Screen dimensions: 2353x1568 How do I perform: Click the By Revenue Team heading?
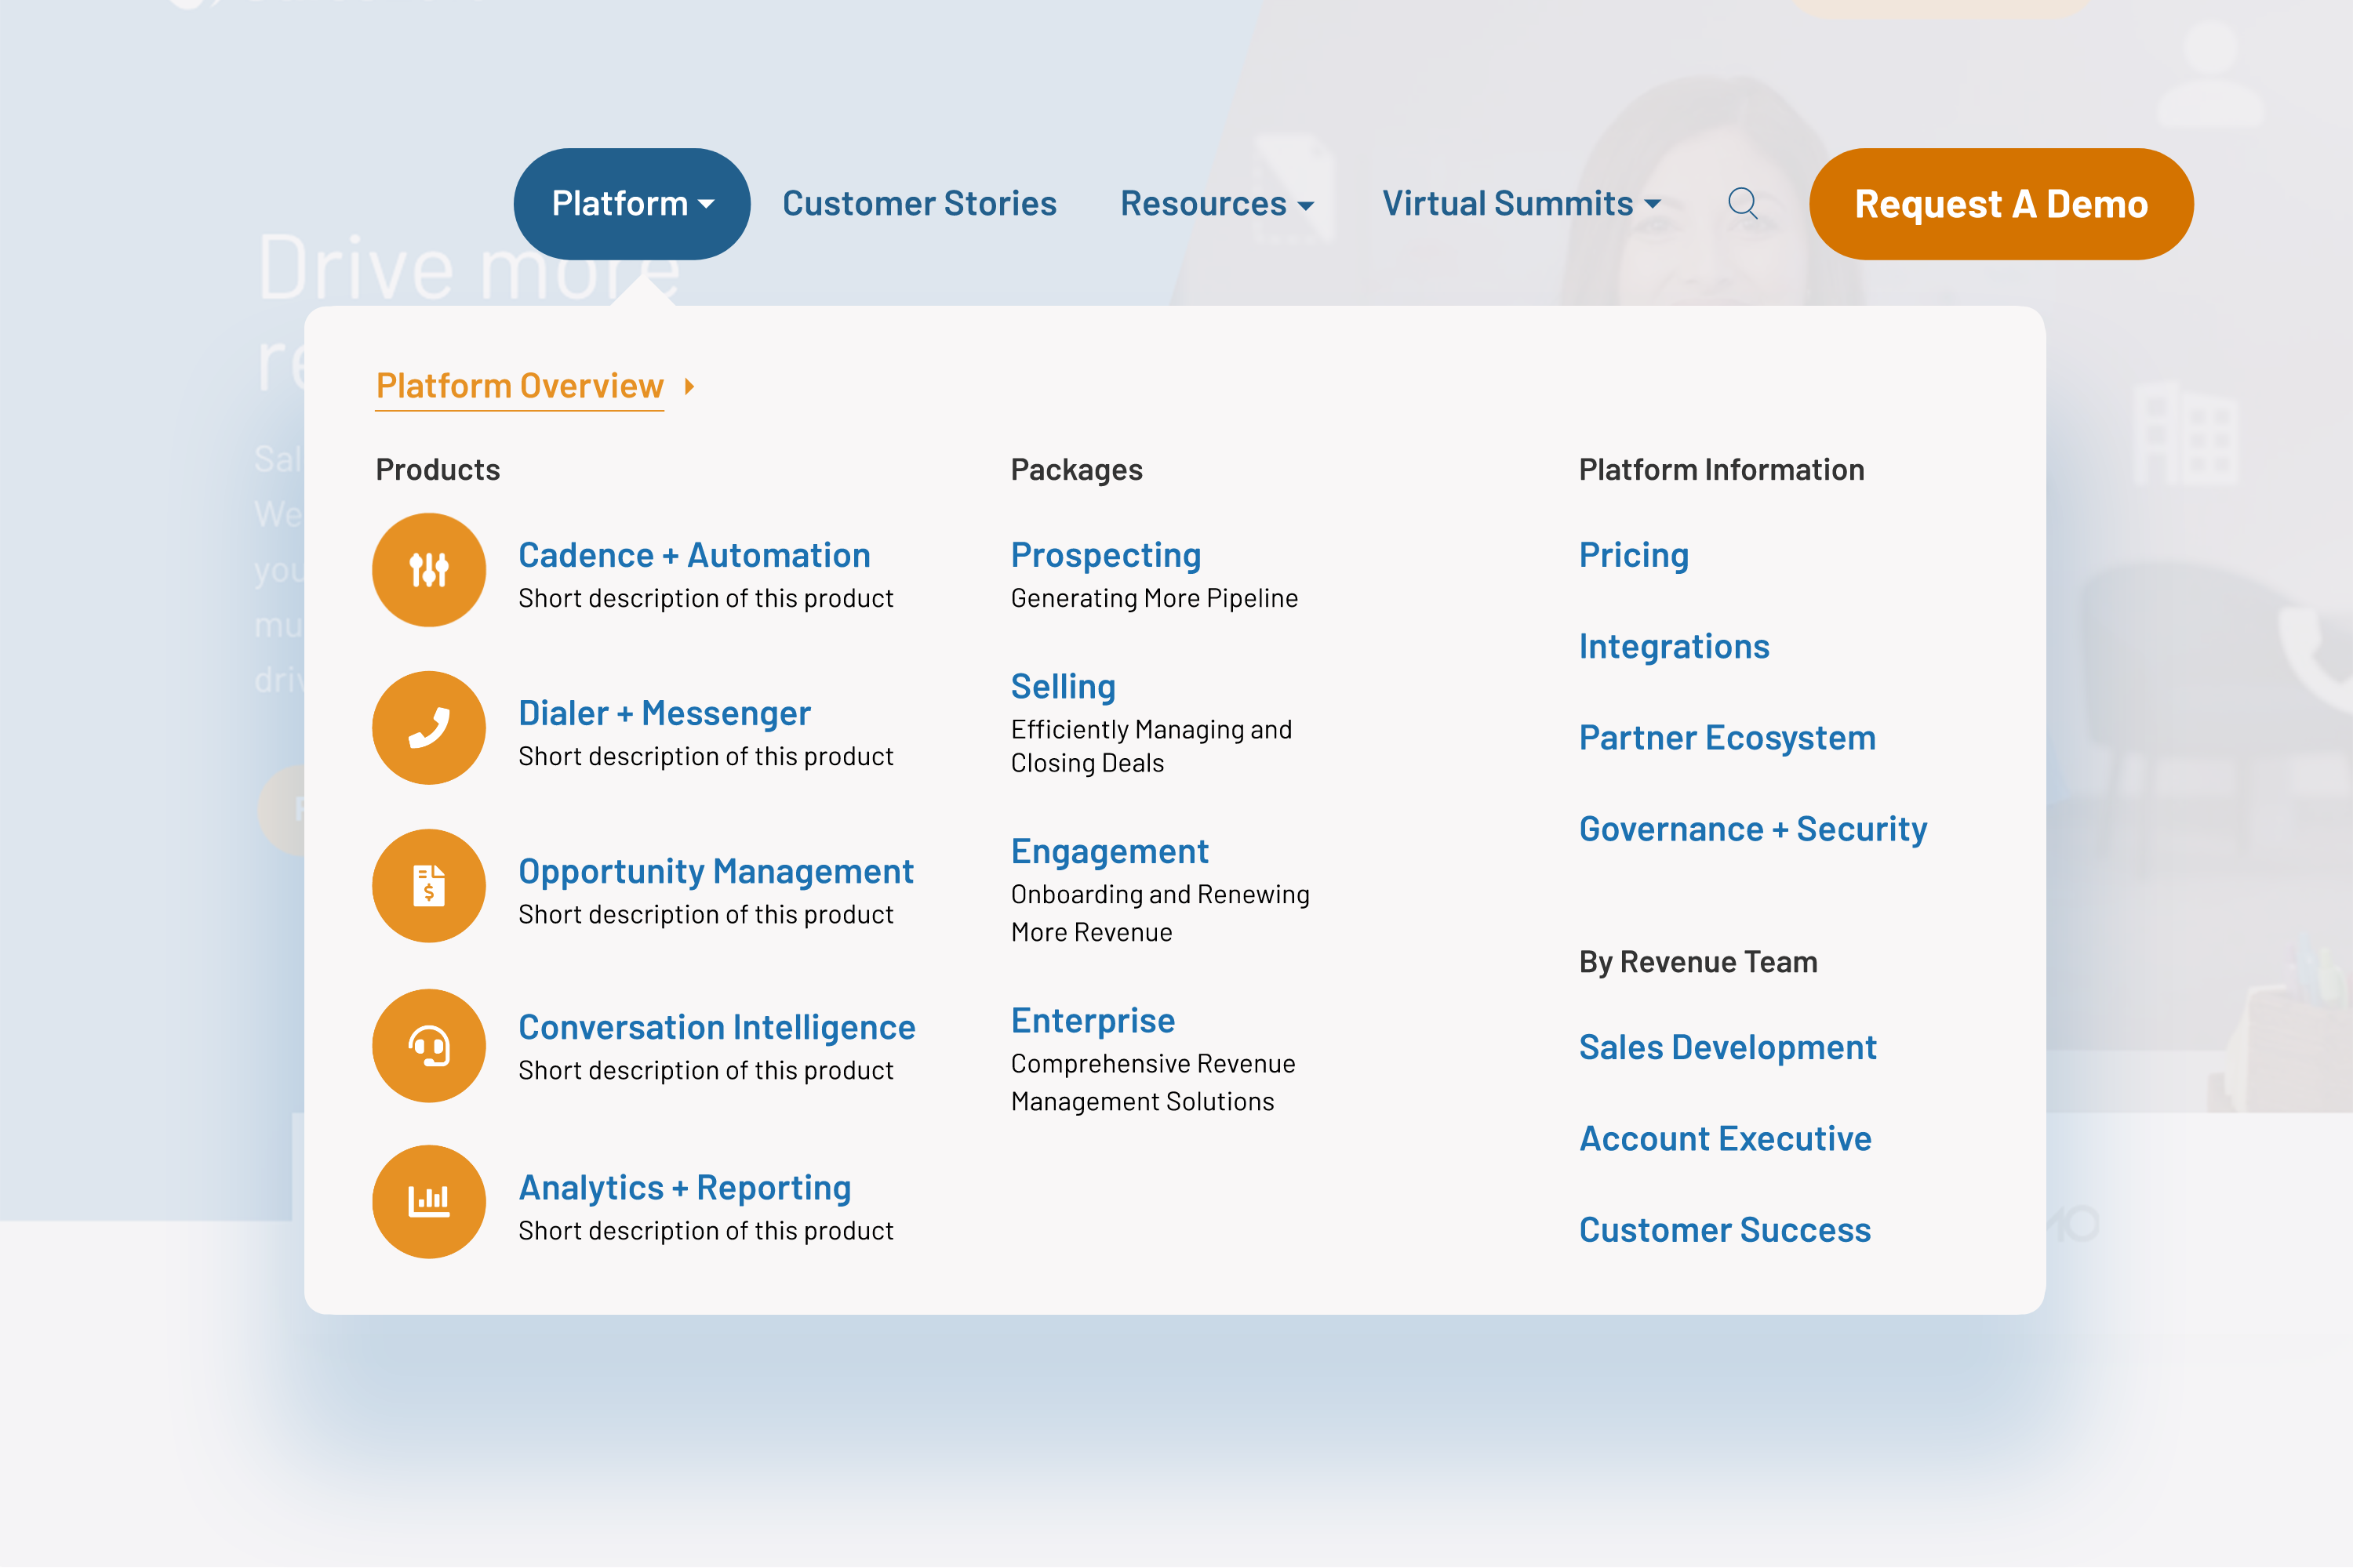click(x=1698, y=962)
